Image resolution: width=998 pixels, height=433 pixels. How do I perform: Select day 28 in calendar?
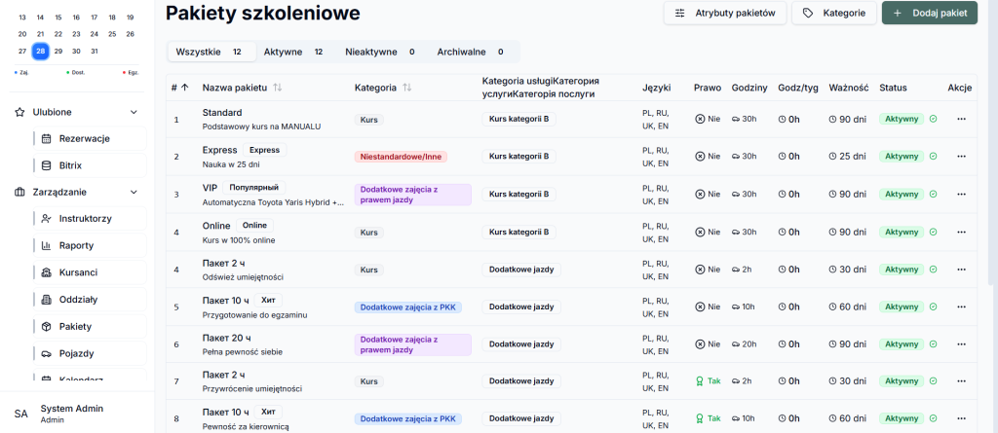(40, 51)
